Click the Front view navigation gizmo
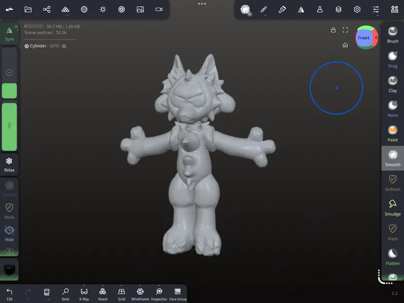Viewport: 404px width, 303px height. [364, 38]
